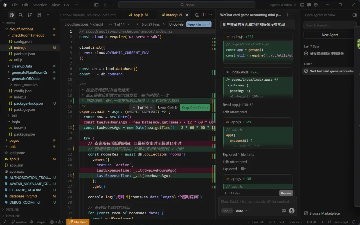Click the microphone voice input icon
The image size is (360, 225).
(x=292, y=211)
